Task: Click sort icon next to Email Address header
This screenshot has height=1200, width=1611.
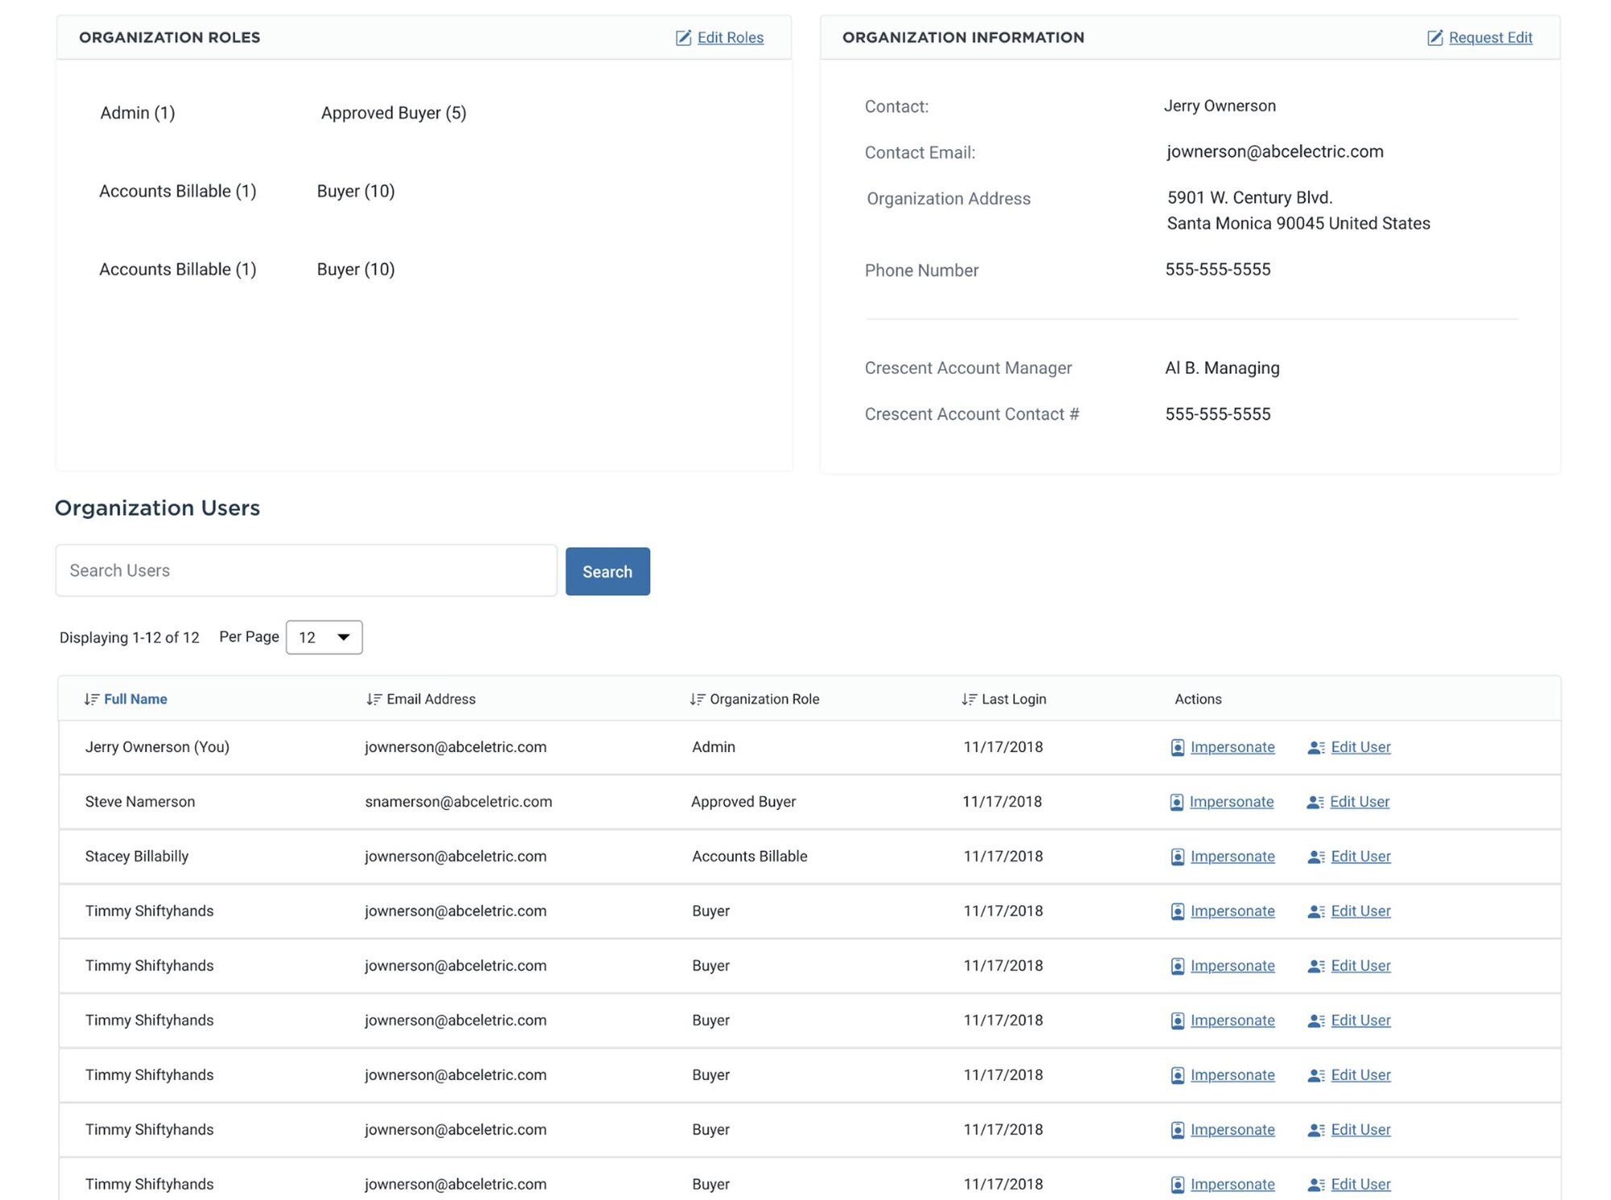Action: pyautogui.click(x=374, y=699)
